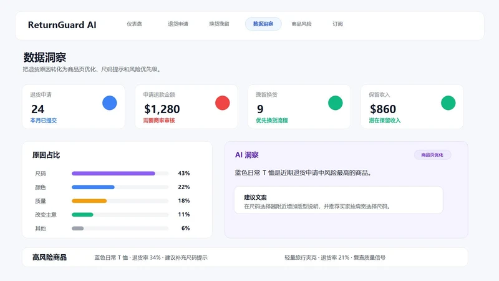The image size is (499, 281).
Task: Click the 改变主意 reason label
Action: (46, 215)
